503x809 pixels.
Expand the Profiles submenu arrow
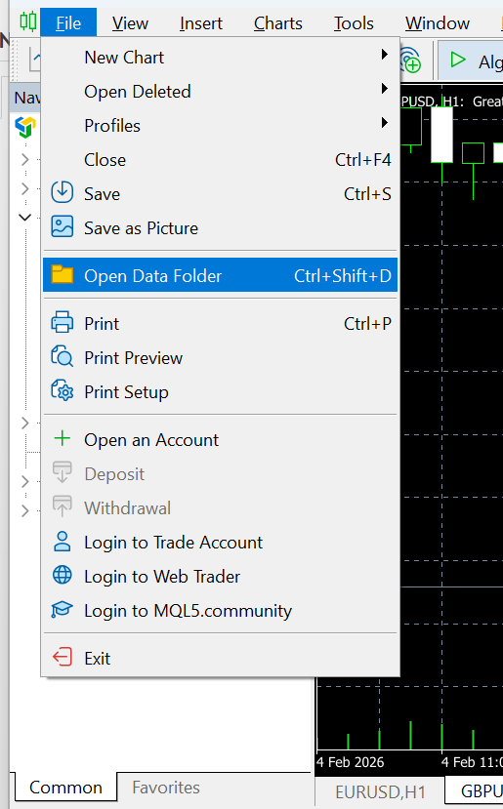(384, 123)
